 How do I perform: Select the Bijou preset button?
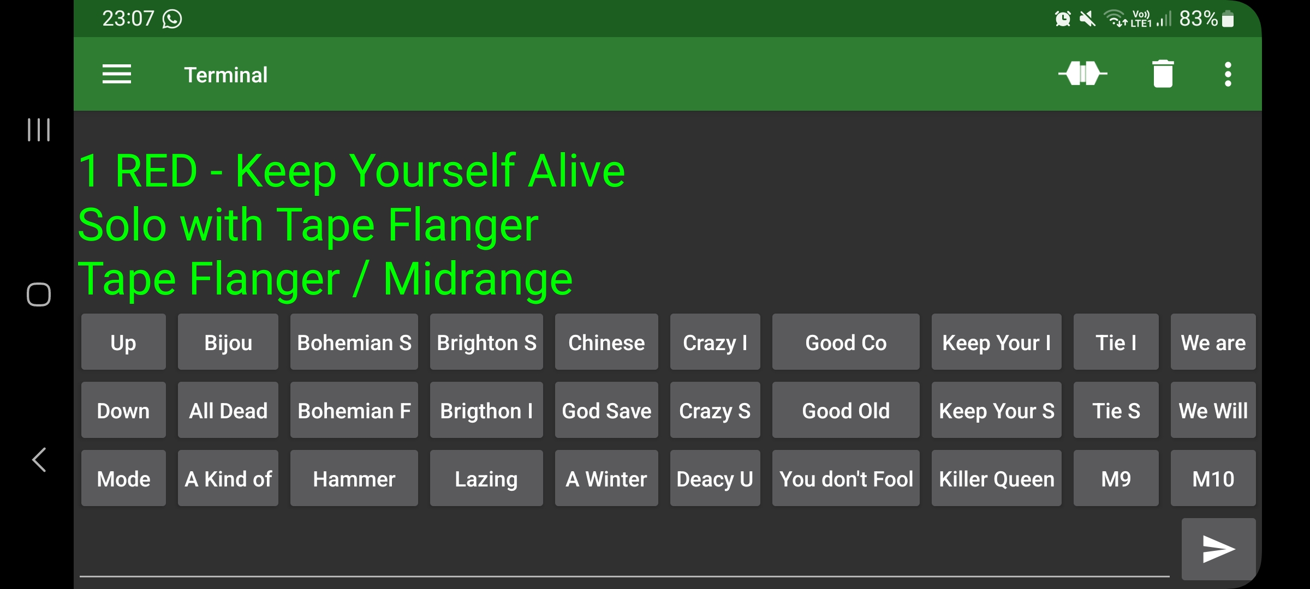[228, 342]
